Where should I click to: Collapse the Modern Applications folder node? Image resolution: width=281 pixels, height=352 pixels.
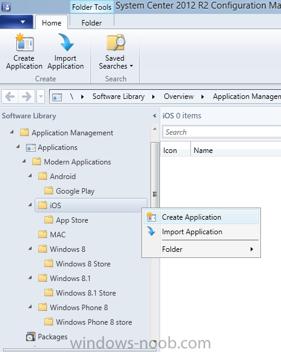point(24,161)
